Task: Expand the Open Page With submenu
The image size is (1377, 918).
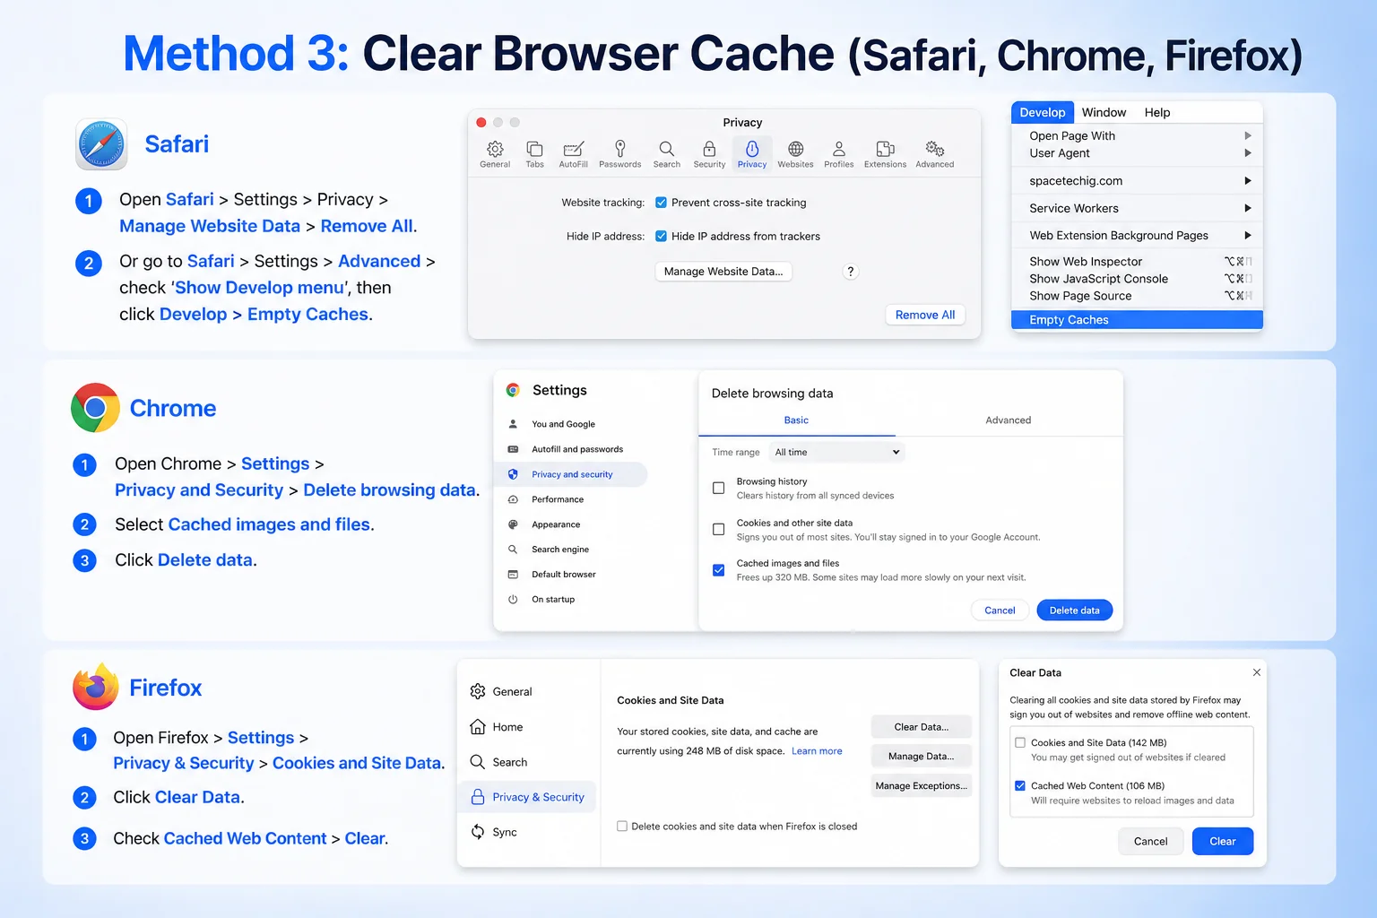Action: [1137, 135]
